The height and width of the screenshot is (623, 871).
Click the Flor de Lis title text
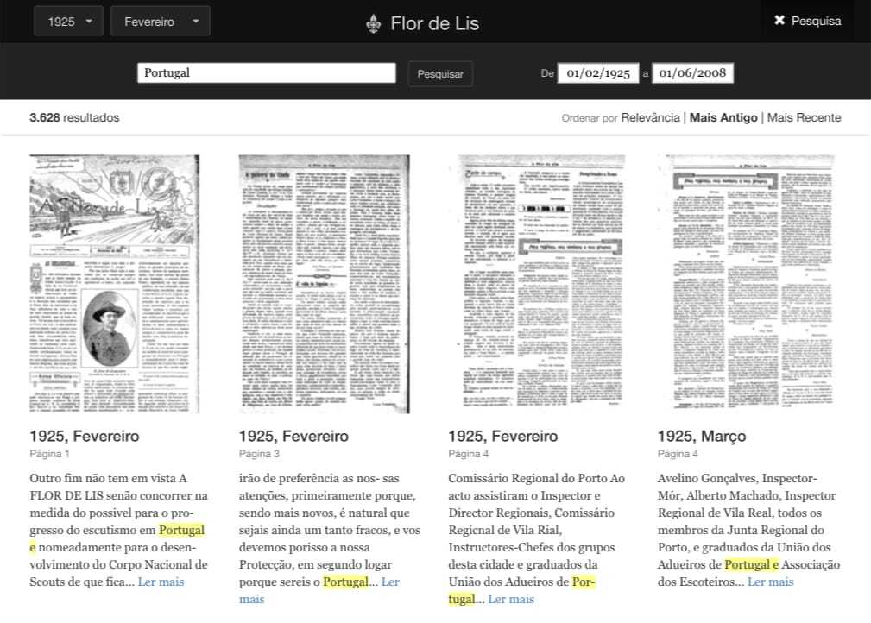(434, 22)
